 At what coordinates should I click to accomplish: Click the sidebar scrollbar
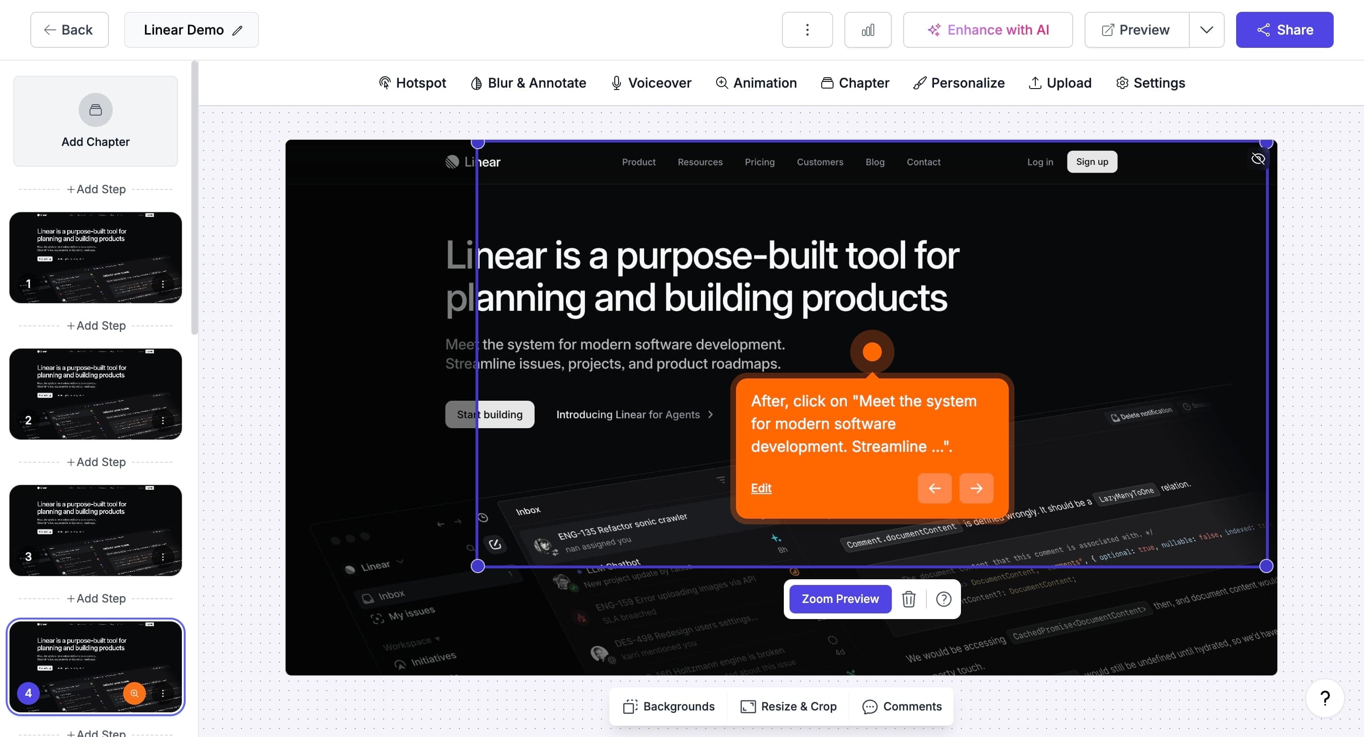(194, 198)
